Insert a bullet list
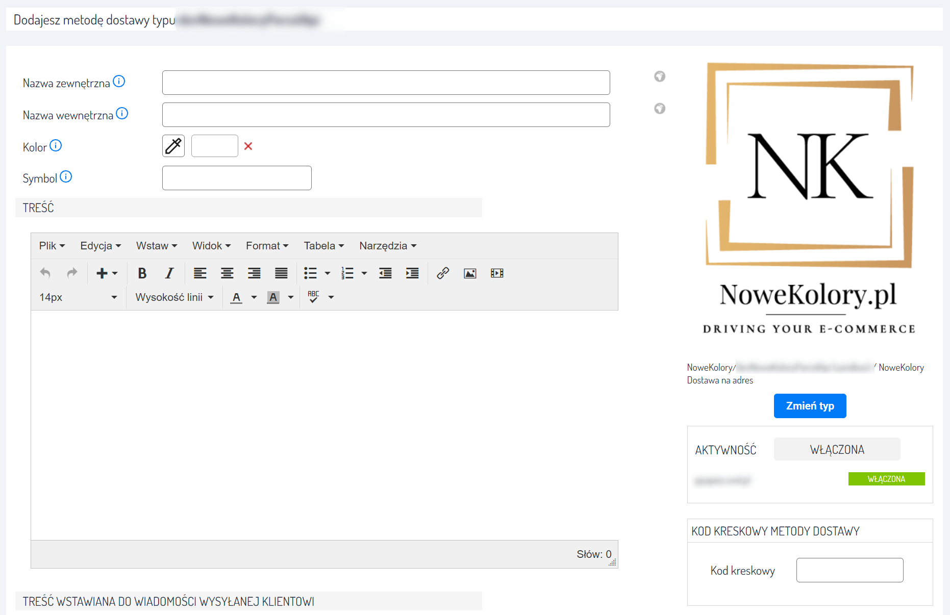Image resolution: width=950 pixels, height=615 pixels. 310,273
